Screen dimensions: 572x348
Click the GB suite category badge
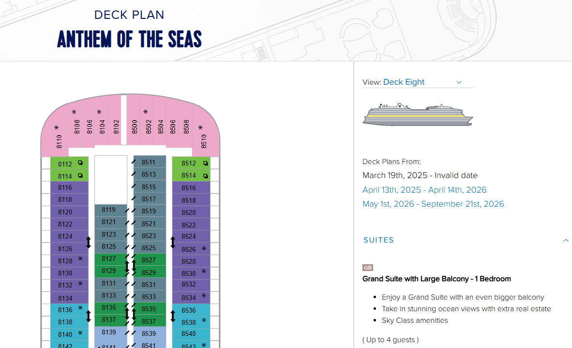coord(368,268)
